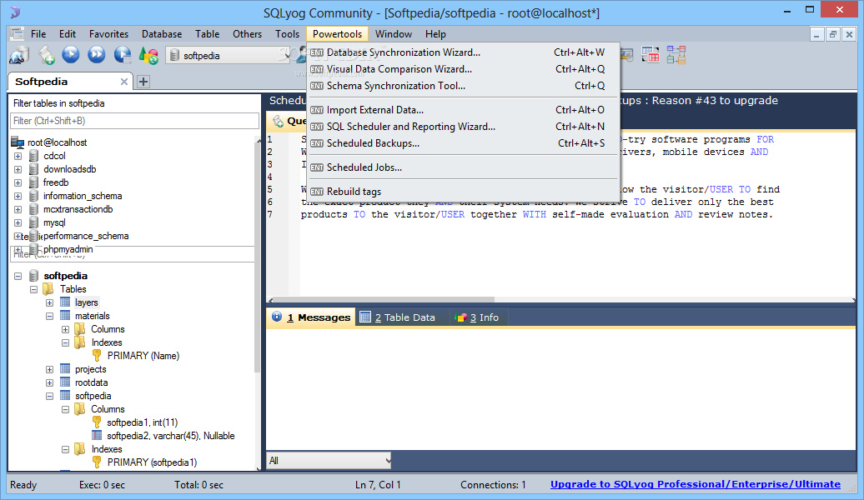The height and width of the screenshot is (500, 864).
Task: Open the File menu
Action: [x=38, y=34]
